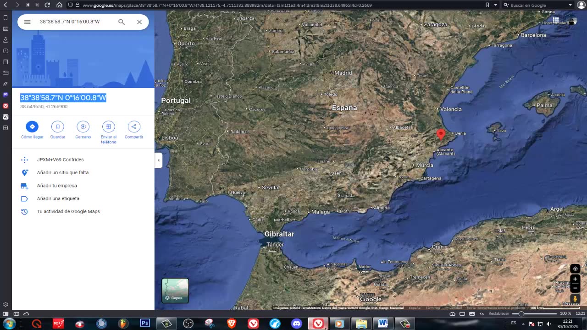Click the Cercano nearby icon

(x=83, y=126)
